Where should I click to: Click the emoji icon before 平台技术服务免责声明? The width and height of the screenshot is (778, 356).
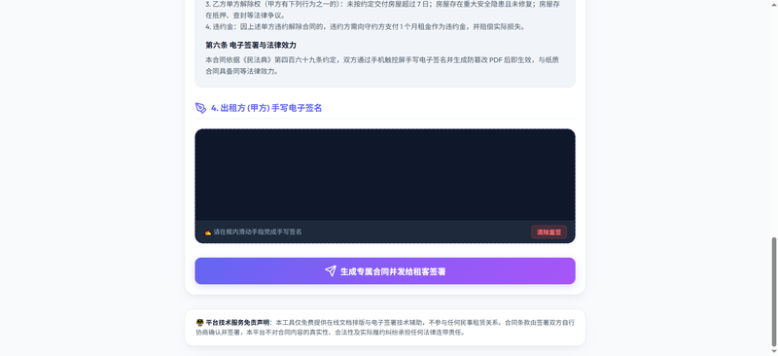pyautogui.click(x=200, y=322)
